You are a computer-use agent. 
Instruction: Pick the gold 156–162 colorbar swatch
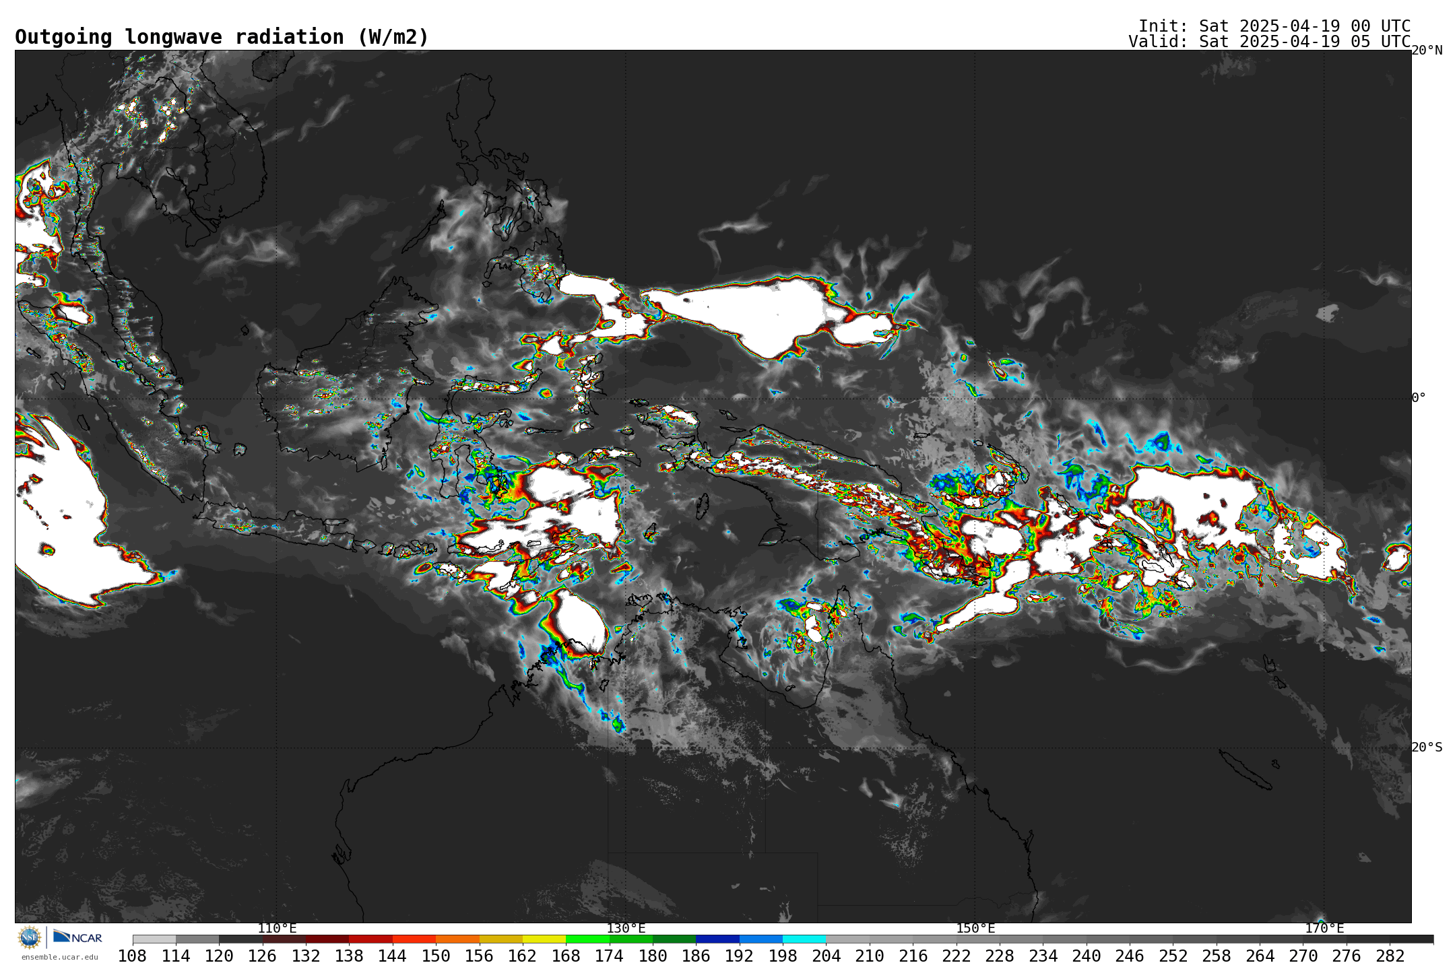tap(500, 939)
